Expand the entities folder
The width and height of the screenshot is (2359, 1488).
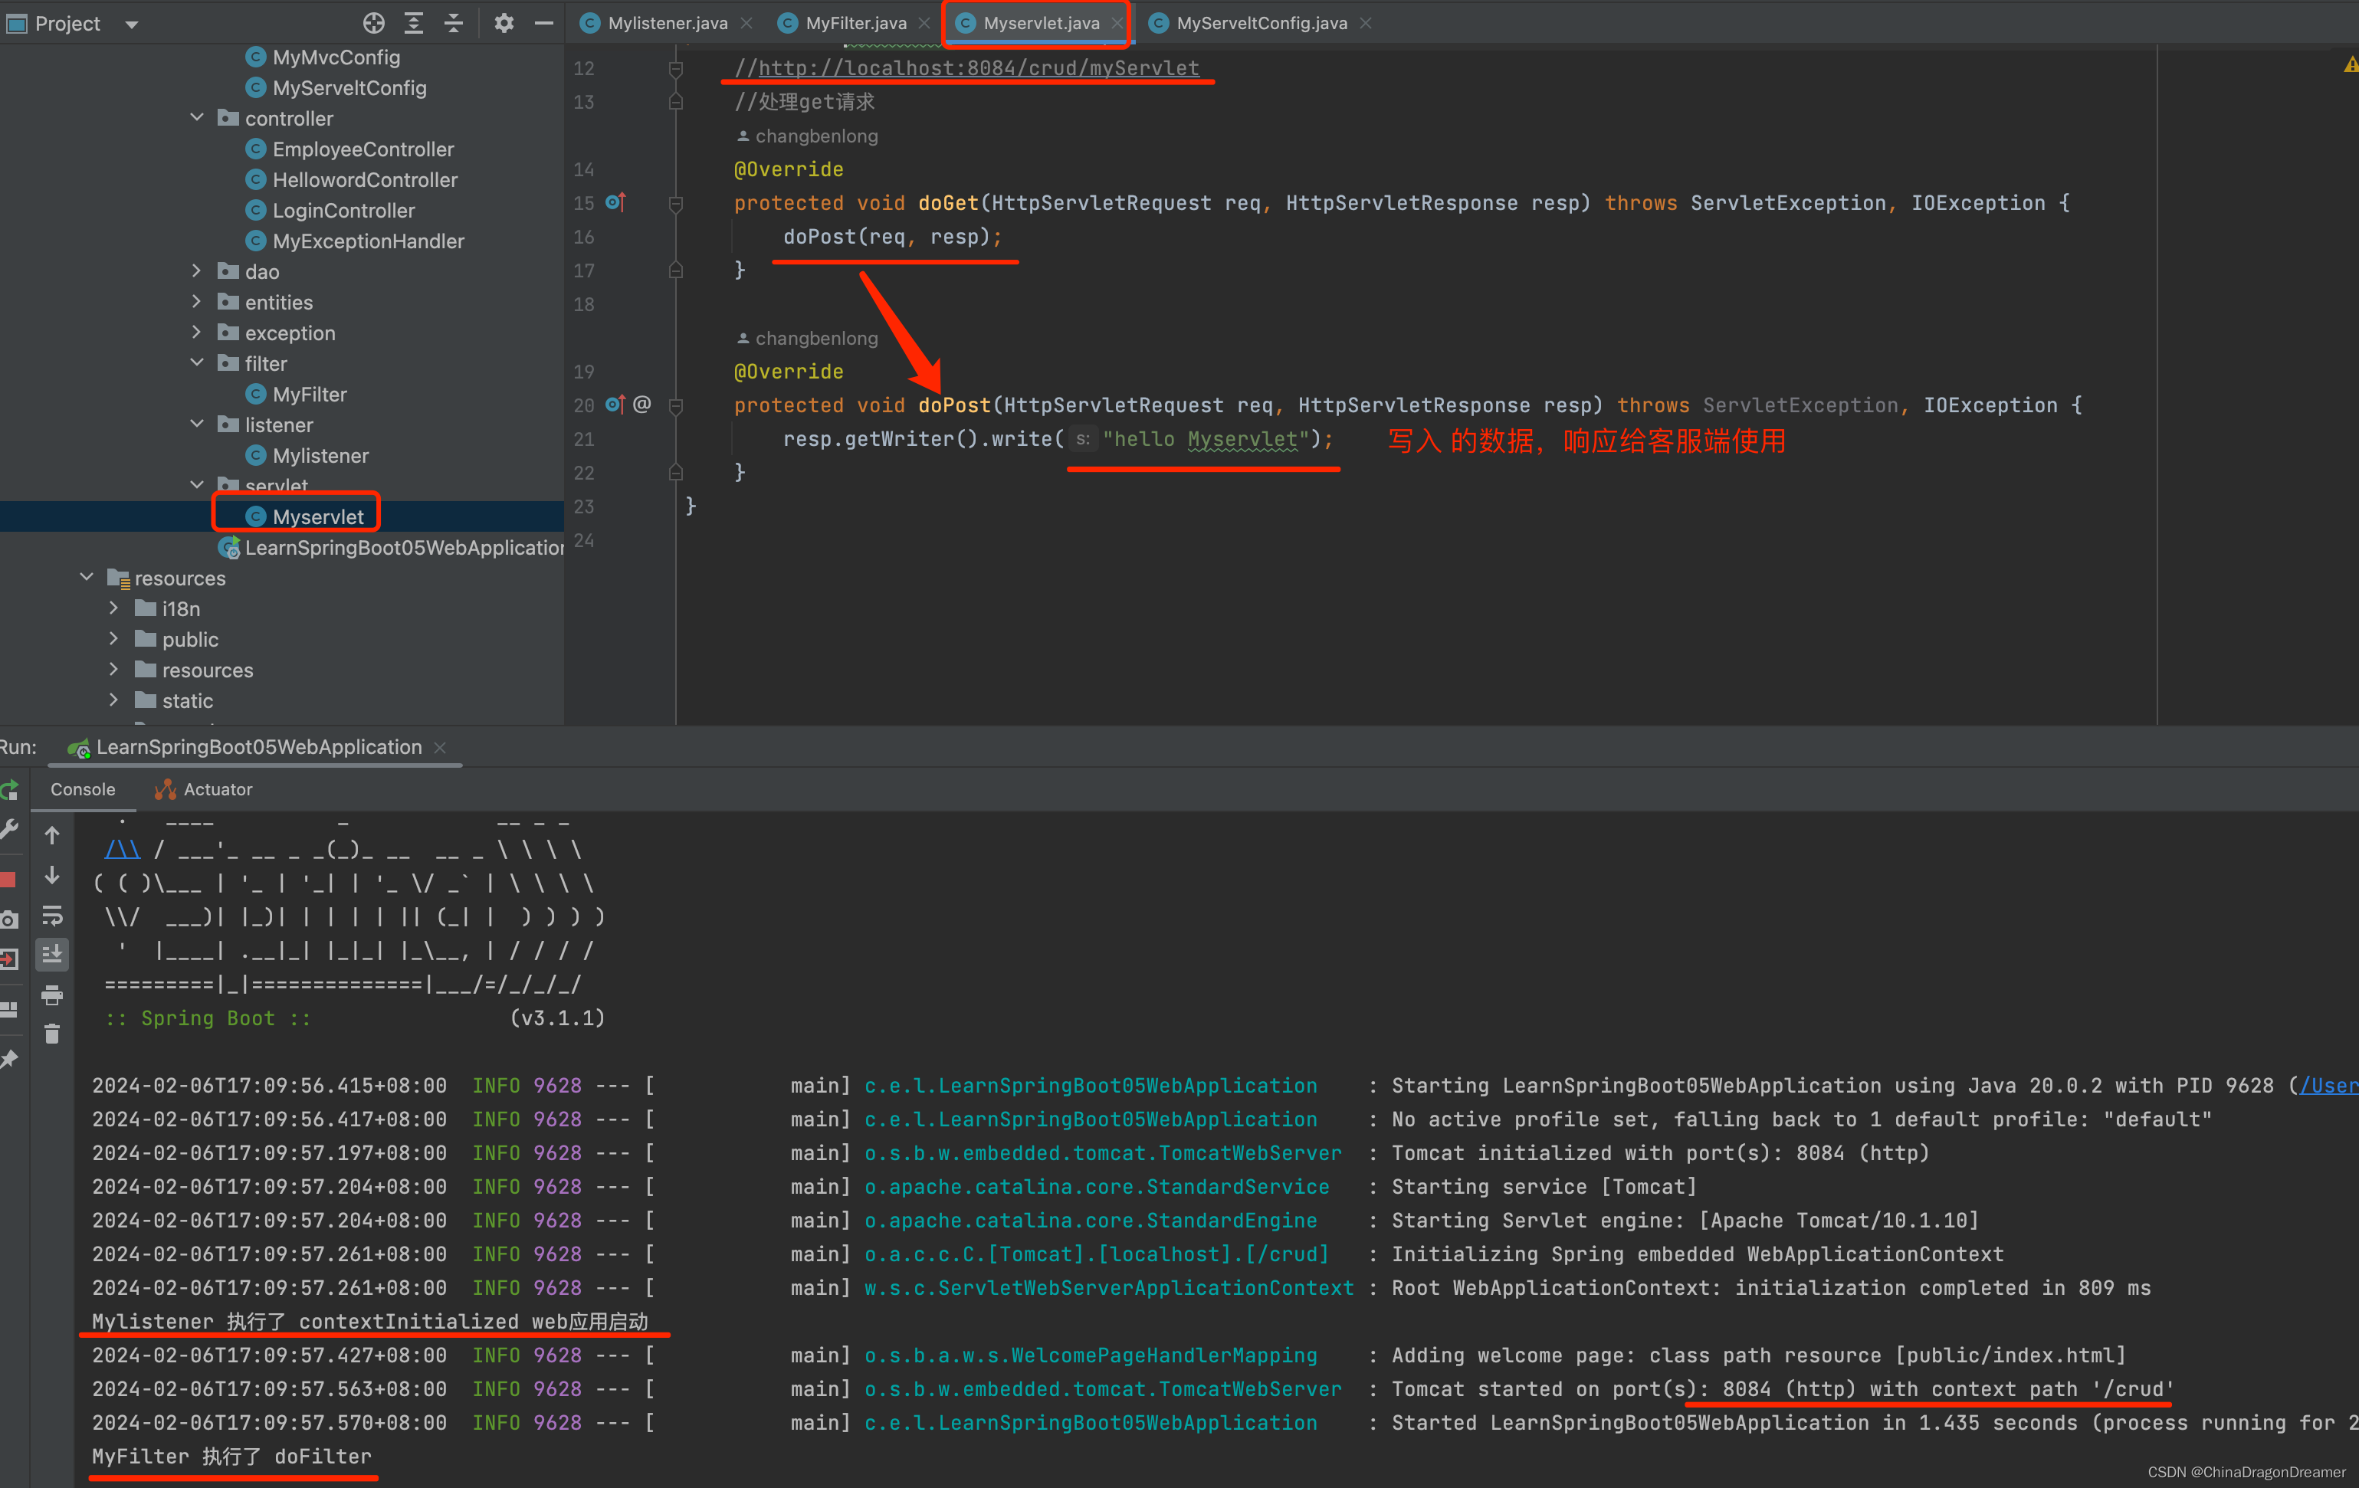197,302
